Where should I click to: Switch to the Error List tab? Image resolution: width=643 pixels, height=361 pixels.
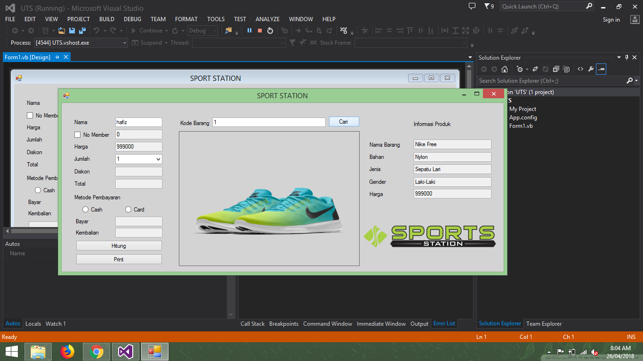(x=444, y=323)
